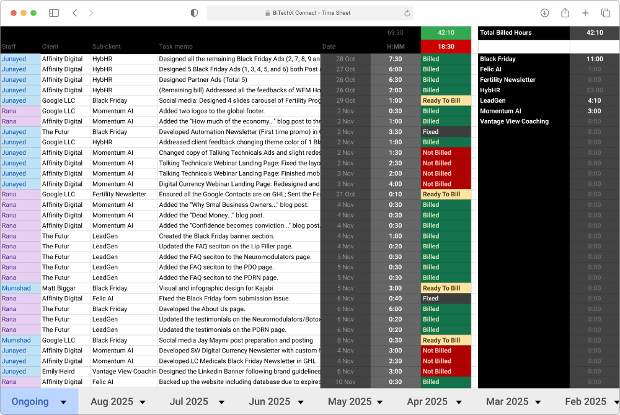This screenshot has width=620, height=415.
Task: Open the downloads icon
Action: pos(545,12)
